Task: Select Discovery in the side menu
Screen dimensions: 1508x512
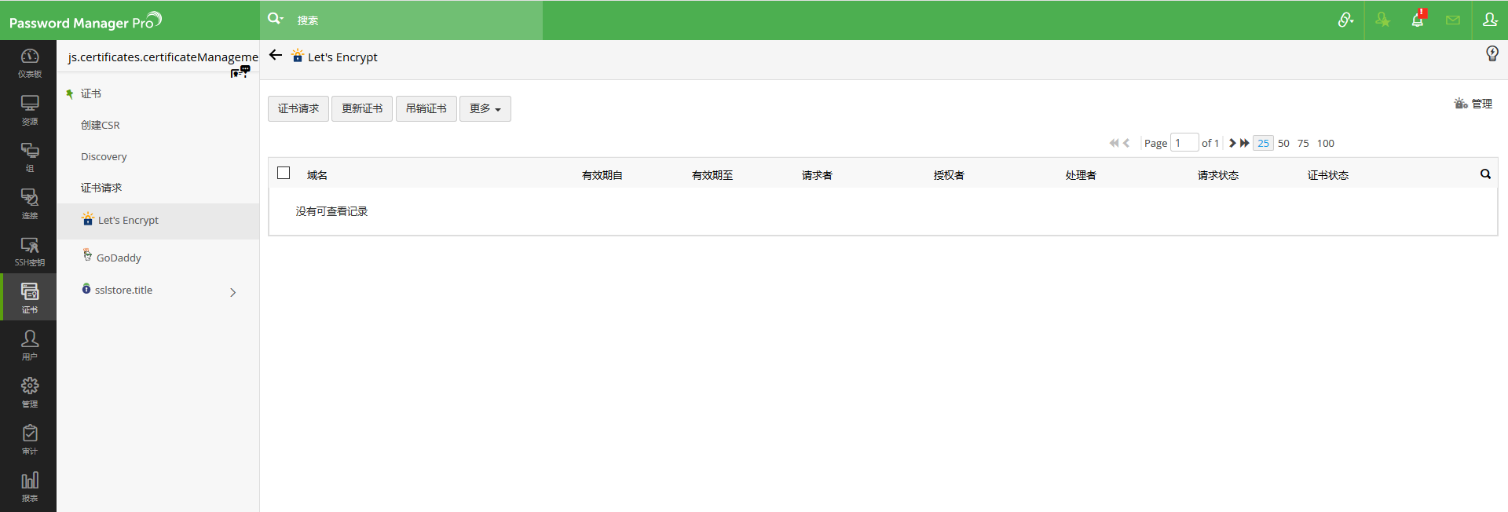Action: [104, 156]
